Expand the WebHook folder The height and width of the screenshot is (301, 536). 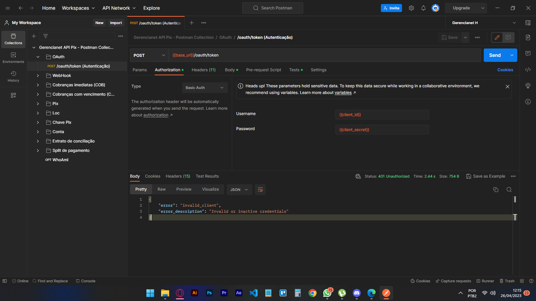pyautogui.click(x=38, y=76)
